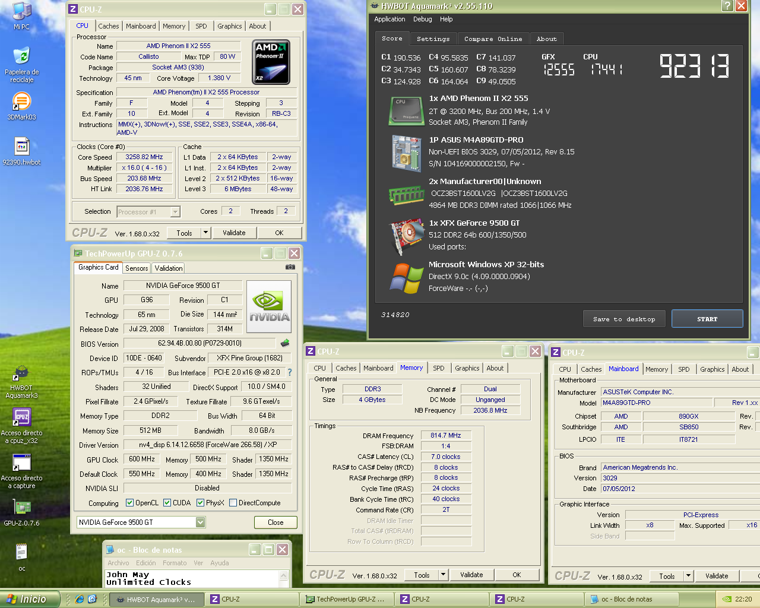The image size is (760, 608).
Task: Toggle DirectCompute checkbox in GPU-Z
Action: 233,503
